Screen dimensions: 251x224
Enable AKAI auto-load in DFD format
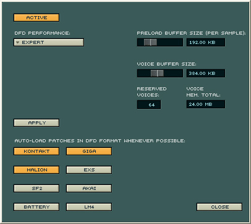(x=89, y=188)
